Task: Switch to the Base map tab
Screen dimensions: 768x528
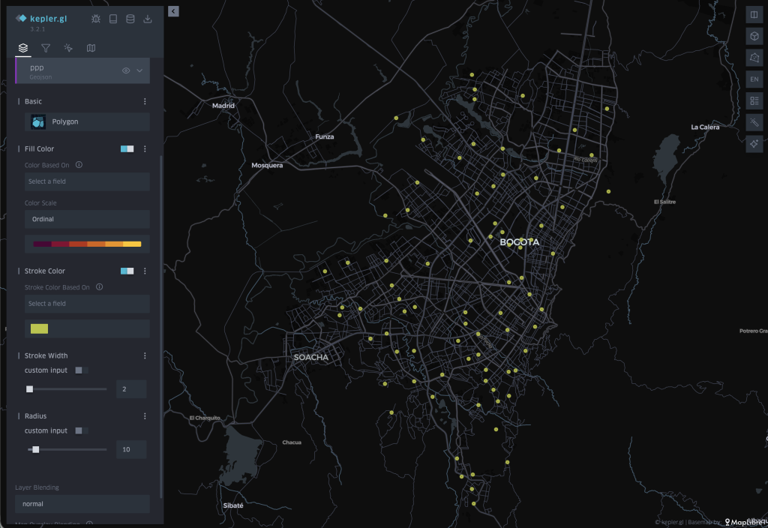Action: pyautogui.click(x=91, y=48)
